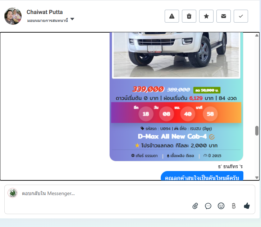Click the ISUZU (อีซูซุ) brand text
Screen dimensions: 261x227
(201, 129)
